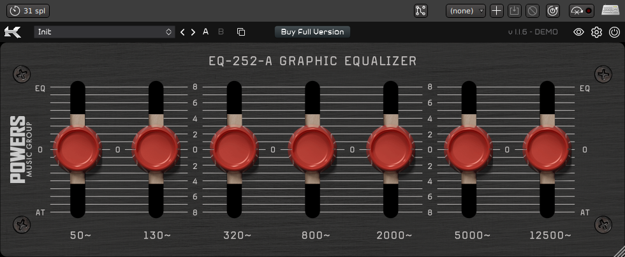This screenshot has height=257, width=625.
Task: Click the circular sync dial icon
Action: coord(552,11)
